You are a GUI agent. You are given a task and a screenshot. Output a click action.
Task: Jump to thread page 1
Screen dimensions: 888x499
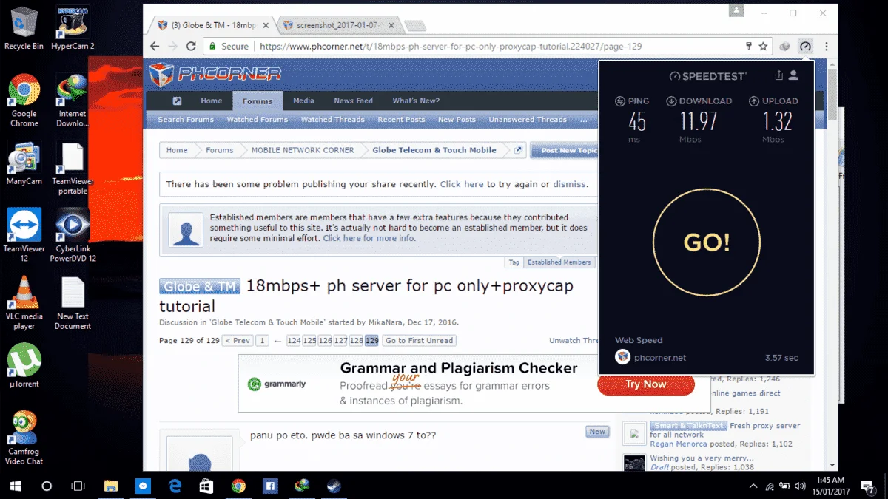pos(262,341)
